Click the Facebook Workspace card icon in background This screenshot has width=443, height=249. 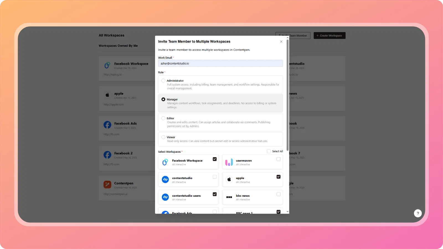(107, 65)
